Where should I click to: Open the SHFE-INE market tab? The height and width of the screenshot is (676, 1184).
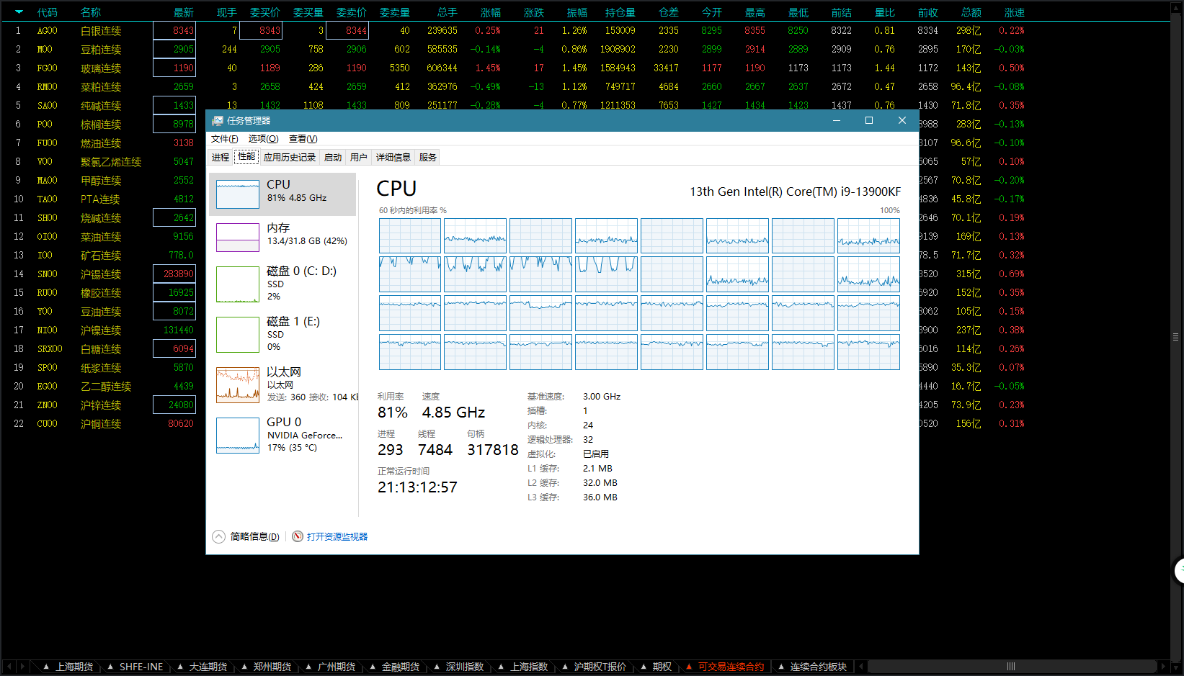click(141, 667)
